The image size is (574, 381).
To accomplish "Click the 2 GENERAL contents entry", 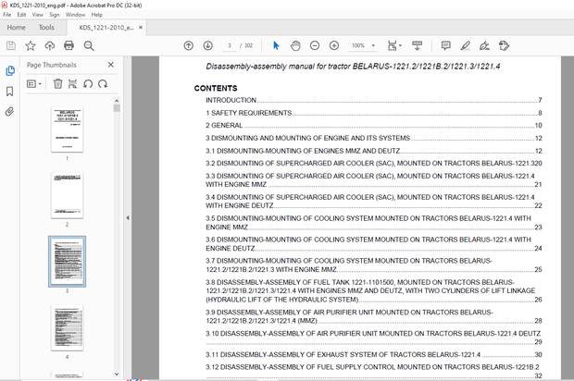I will pos(374,126).
